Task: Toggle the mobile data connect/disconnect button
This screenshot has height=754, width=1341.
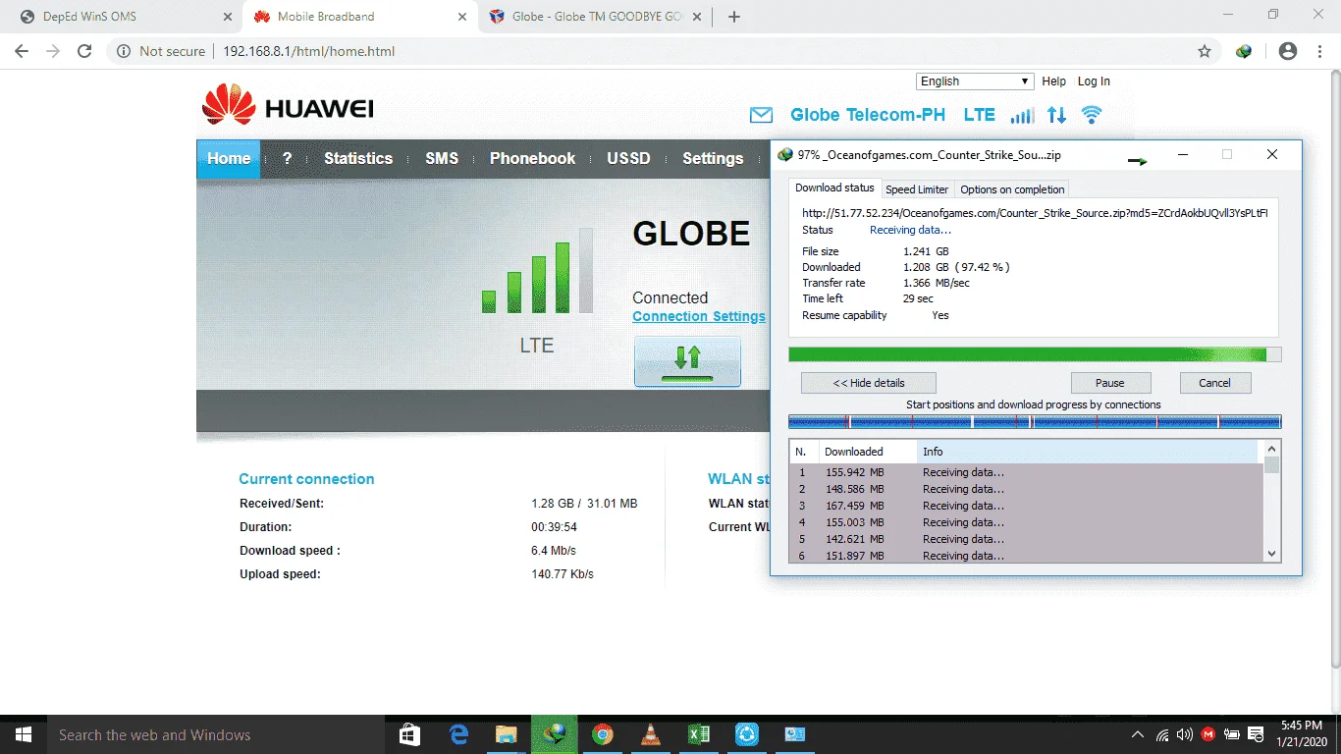Action: tap(687, 361)
